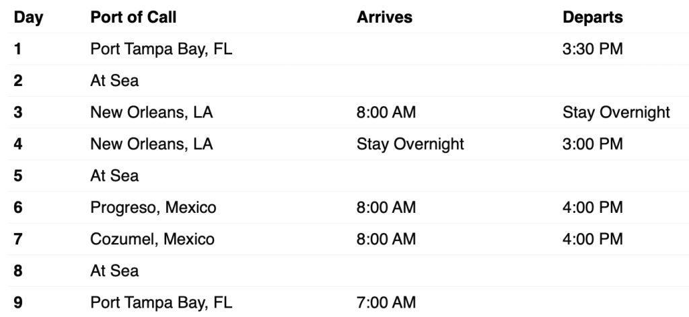Select the At Sea entry for Day 8
Image resolution: width=689 pixels, height=317 pixels.
(x=114, y=271)
